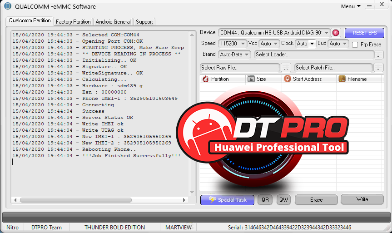Enable the Frp Erase checkbox
Screen dimensions: 392x233
coord(355,45)
